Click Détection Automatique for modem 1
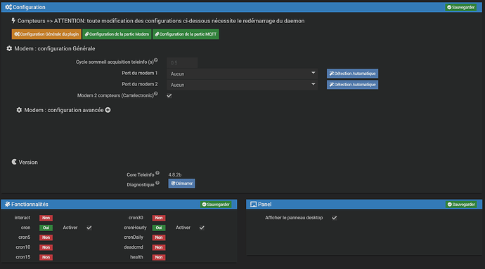The image size is (485, 269). [352, 74]
